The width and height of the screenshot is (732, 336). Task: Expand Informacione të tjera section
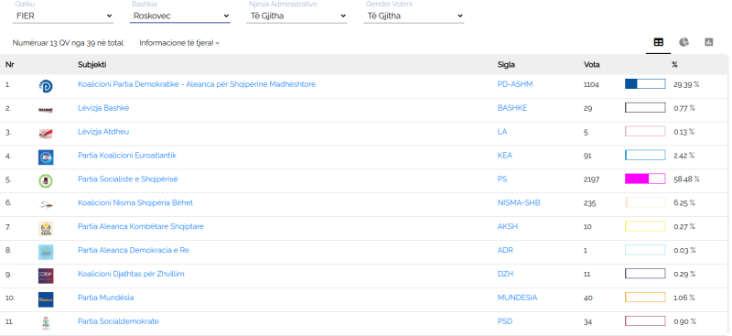179,43
